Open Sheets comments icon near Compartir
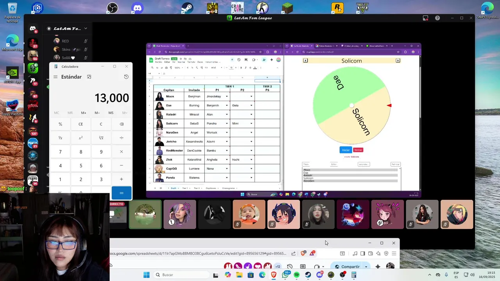 303,267
